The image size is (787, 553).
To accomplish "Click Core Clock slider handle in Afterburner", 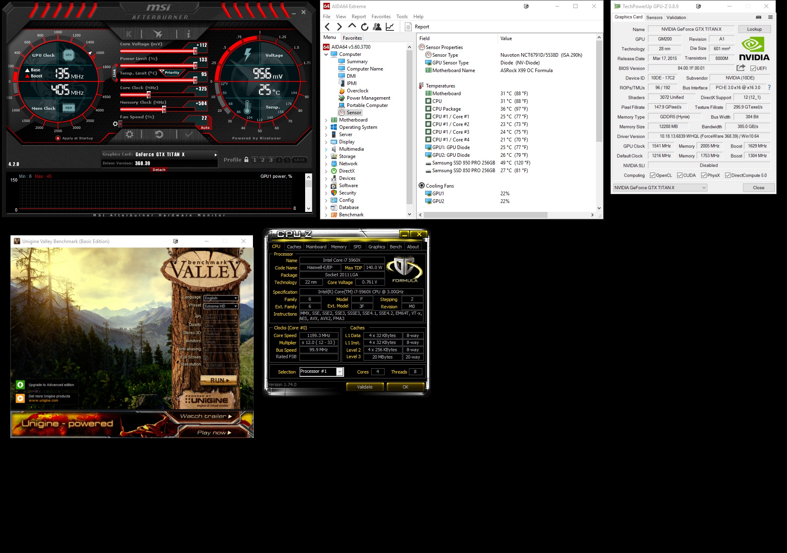I will click(x=149, y=95).
